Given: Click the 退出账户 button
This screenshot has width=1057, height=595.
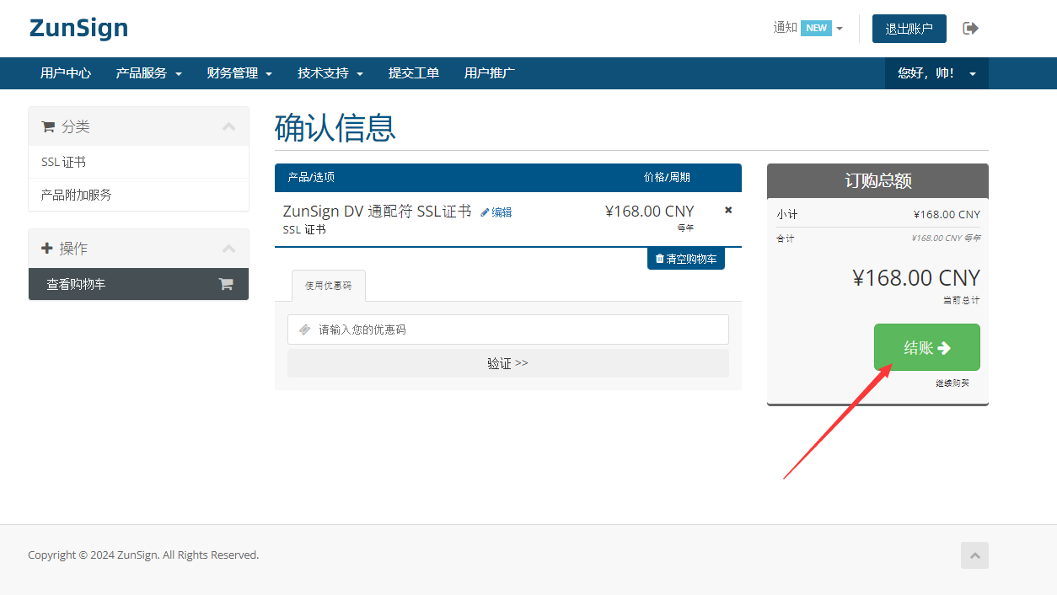Looking at the screenshot, I should tap(909, 29).
